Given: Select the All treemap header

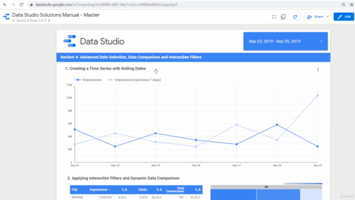Looking at the screenshot, I should click(x=266, y=187).
